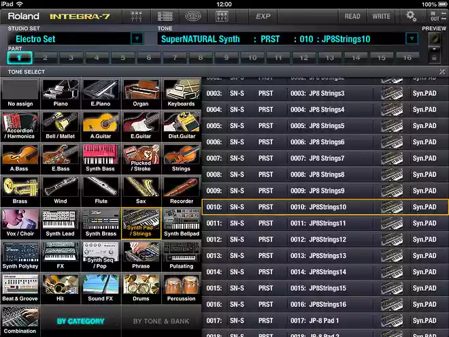Select tone 0011: JP8Strings11
The image size is (449, 337).
(x=325, y=223)
